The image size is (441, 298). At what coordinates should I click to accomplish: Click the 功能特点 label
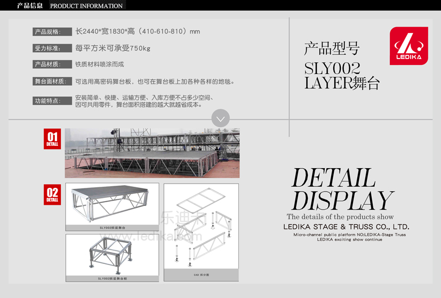click(52, 101)
